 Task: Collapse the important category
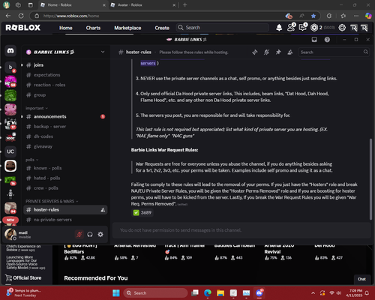pos(37,108)
